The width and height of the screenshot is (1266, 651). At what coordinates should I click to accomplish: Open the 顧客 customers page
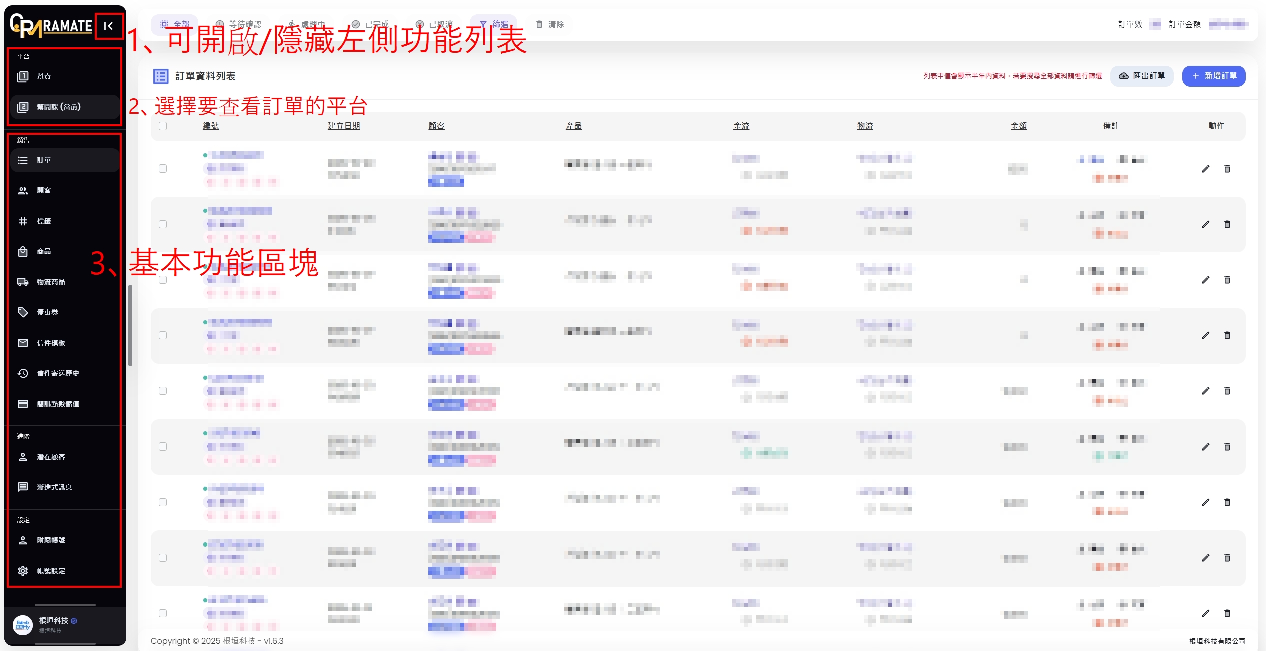tap(44, 190)
